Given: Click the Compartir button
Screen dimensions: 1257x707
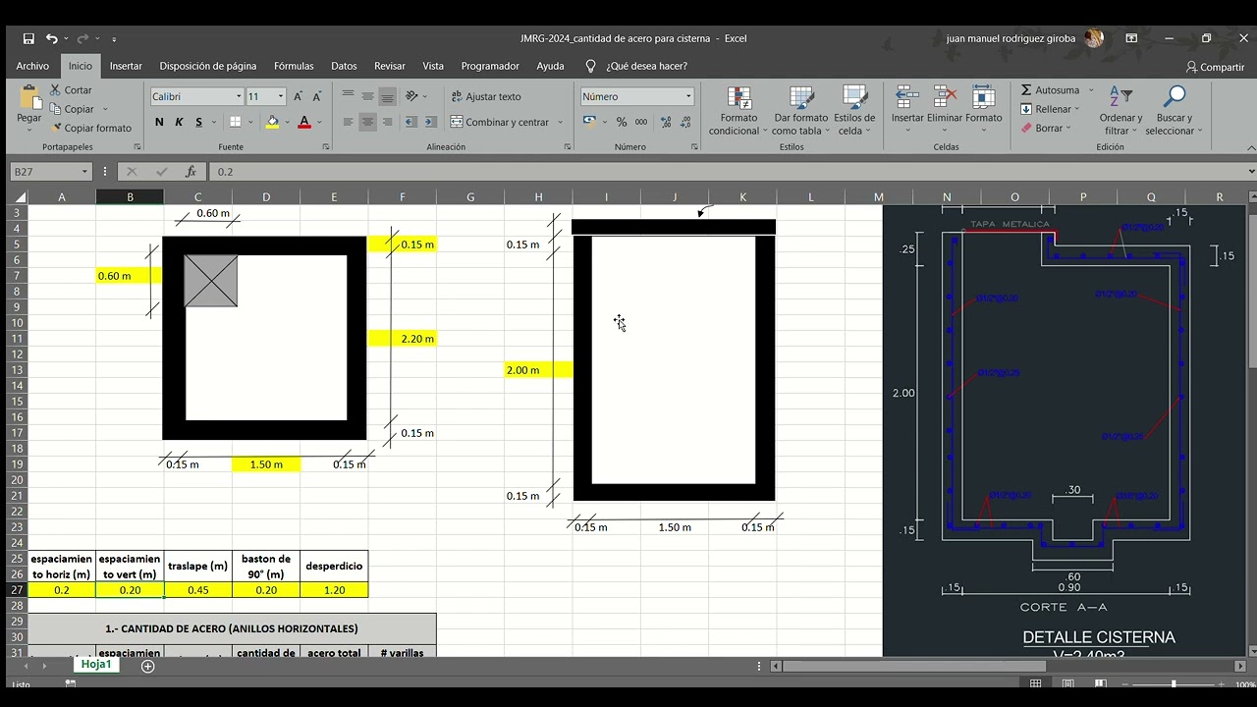Looking at the screenshot, I should pos(1216,67).
